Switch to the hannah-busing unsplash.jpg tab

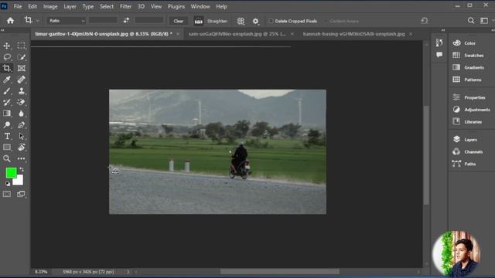[x=353, y=34]
